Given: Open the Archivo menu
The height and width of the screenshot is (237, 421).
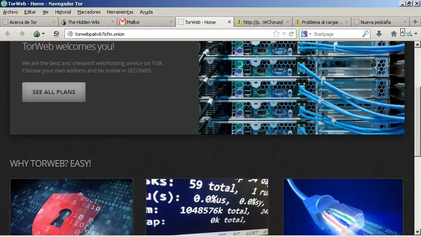Looking at the screenshot, I should [x=10, y=12].
